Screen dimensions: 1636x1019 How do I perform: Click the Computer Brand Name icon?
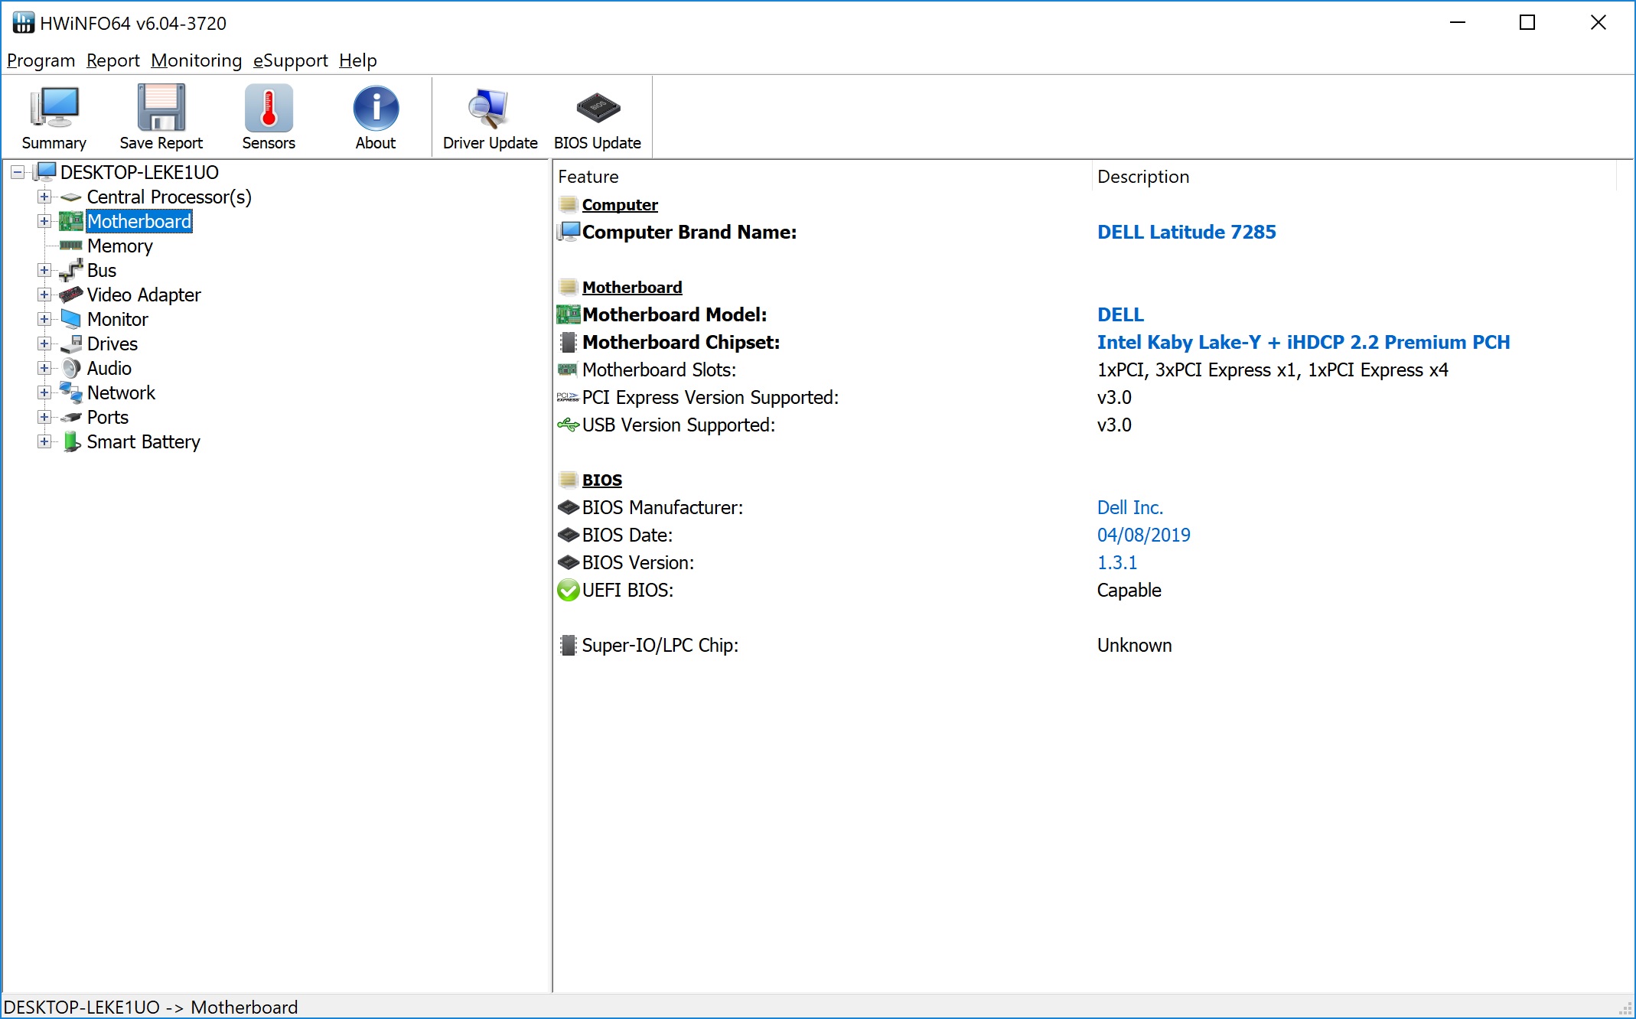[569, 232]
